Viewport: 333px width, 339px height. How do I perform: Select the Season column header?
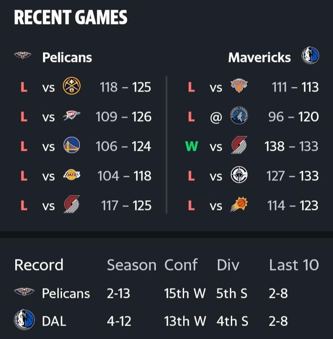click(131, 265)
